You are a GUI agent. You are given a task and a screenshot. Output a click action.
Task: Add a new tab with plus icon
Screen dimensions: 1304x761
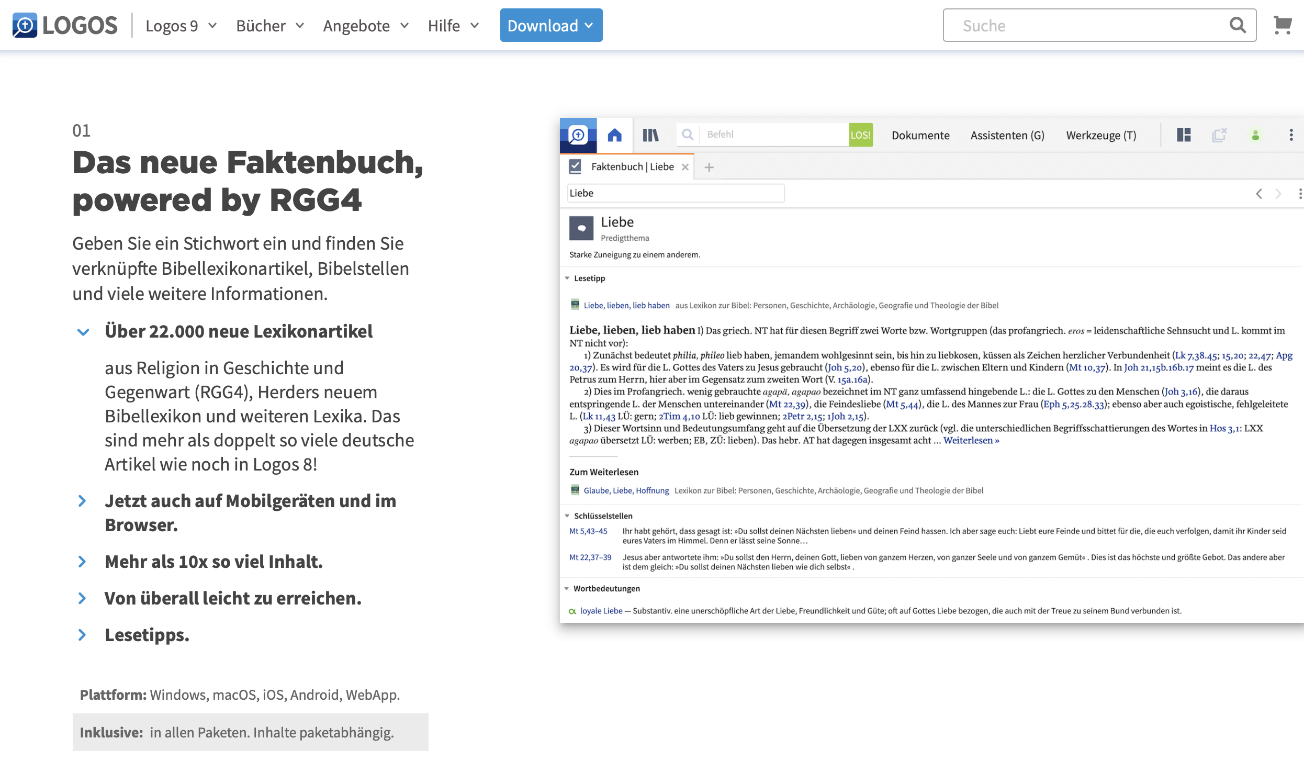tap(709, 167)
